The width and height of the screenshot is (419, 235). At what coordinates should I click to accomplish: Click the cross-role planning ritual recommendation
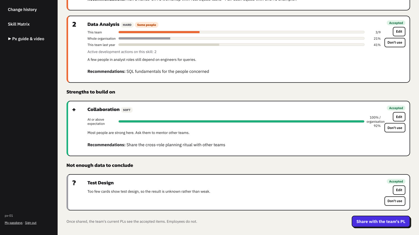(176, 145)
